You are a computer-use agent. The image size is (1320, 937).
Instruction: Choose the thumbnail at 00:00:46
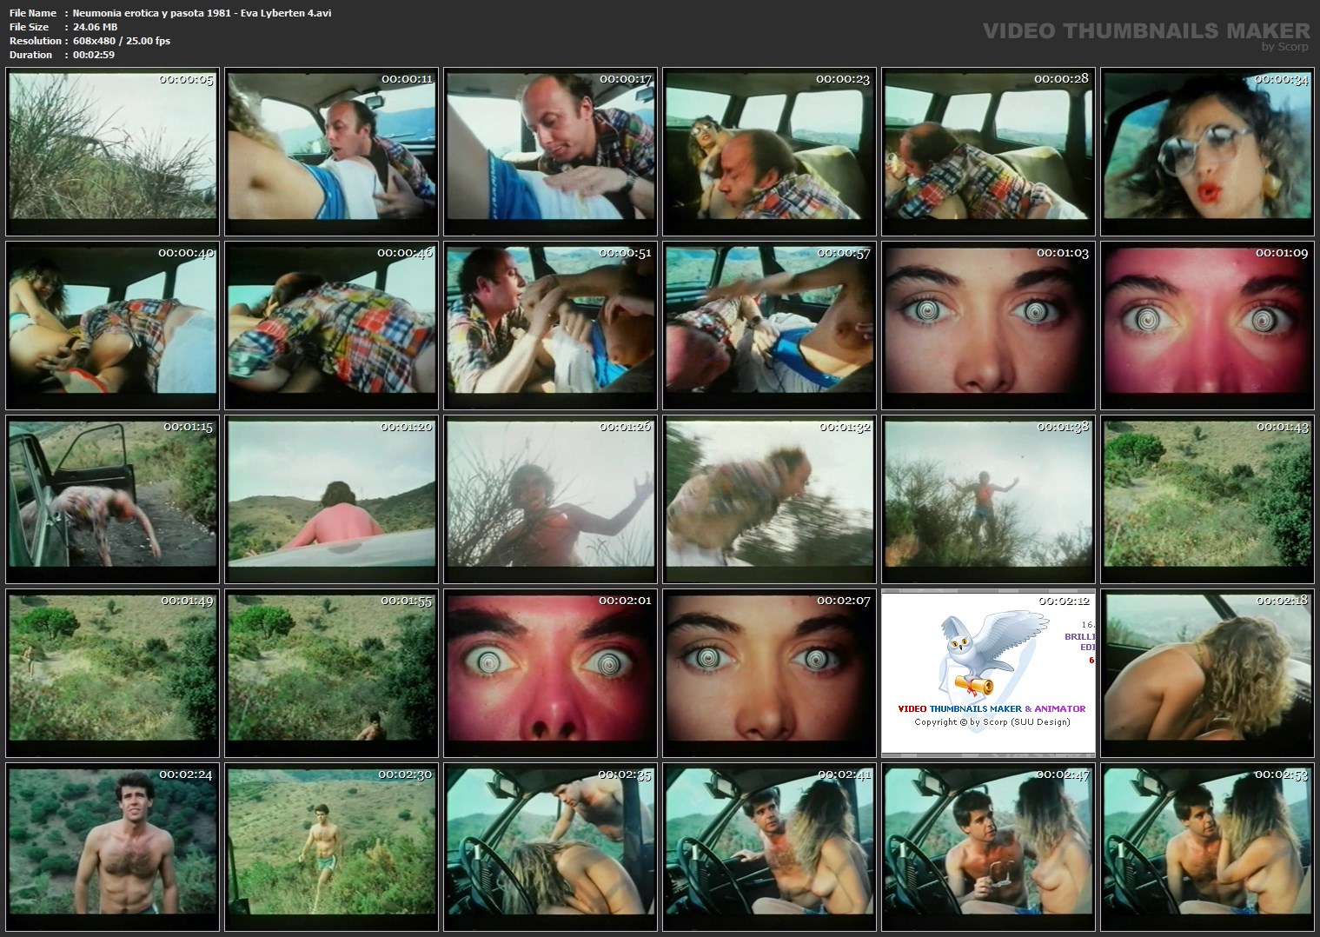[331, 326]
